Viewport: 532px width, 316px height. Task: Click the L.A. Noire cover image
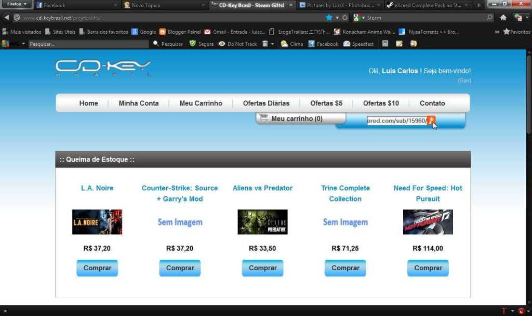97,222
